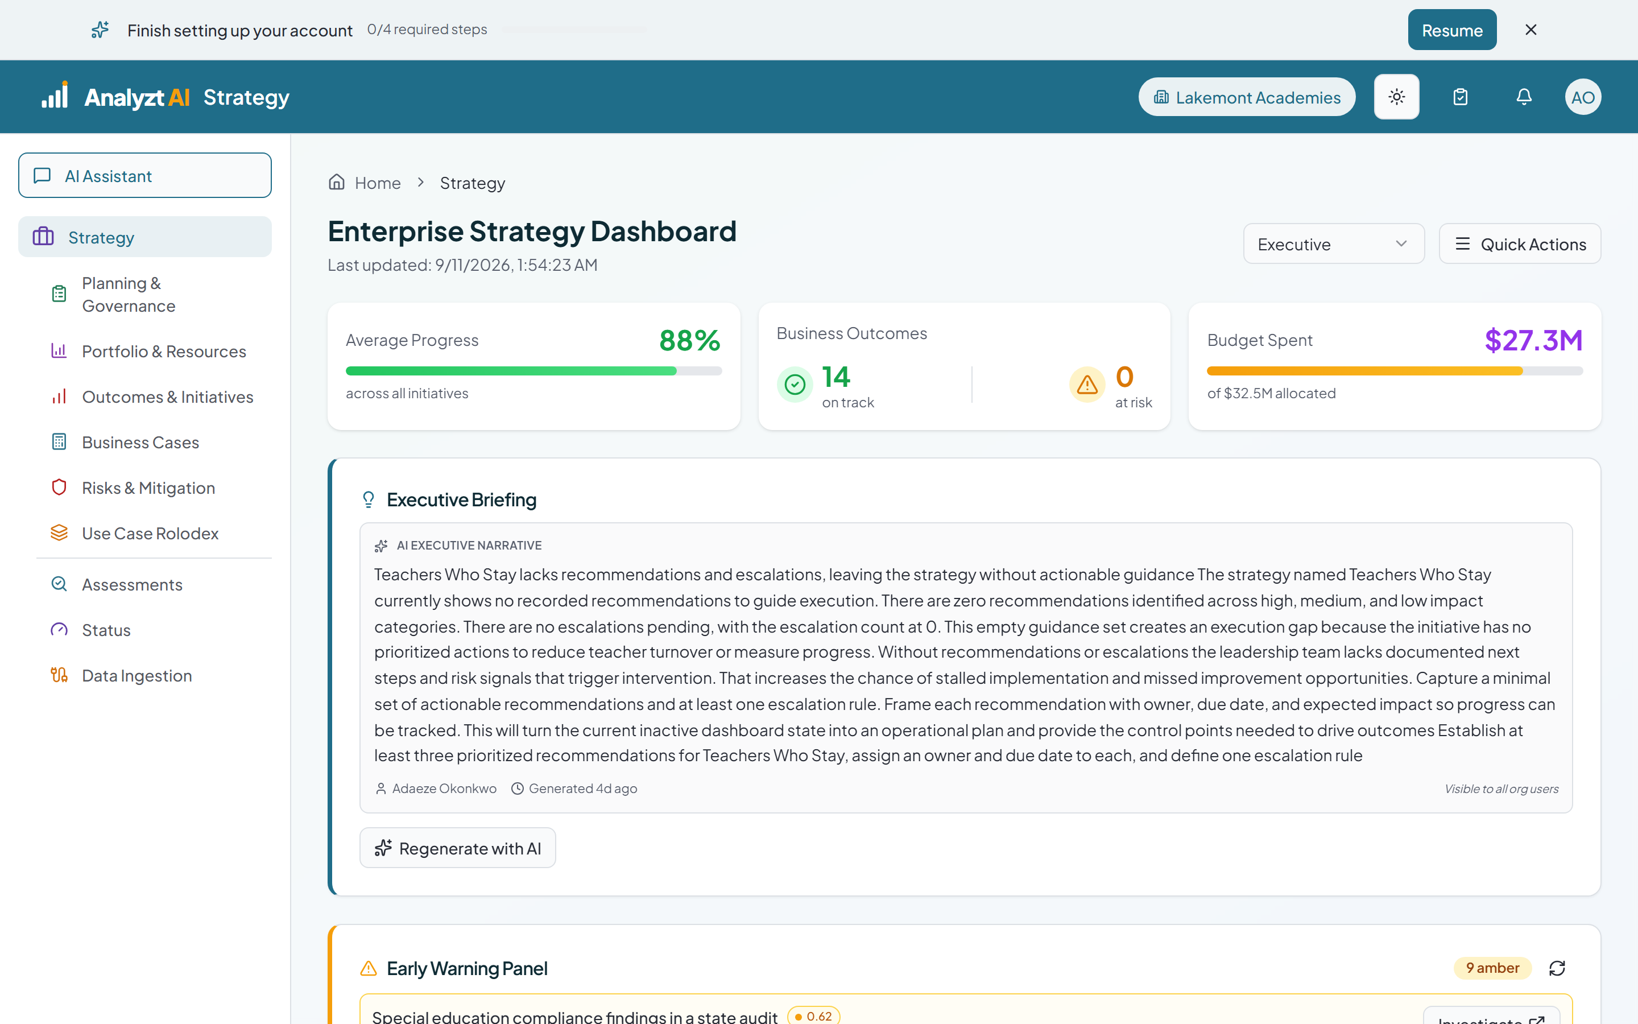Click the at-risk warning triangle icon
This screenshot has width=1638, height=1024.
tap(1087, 385)
